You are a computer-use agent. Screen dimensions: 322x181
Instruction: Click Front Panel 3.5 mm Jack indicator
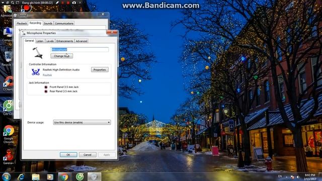[x=46, y=87]
